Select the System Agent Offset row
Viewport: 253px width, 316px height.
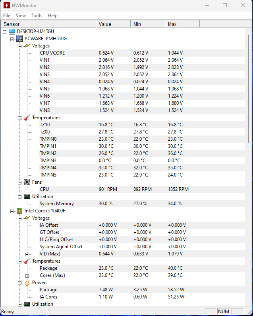pyautogui.click(x=142, y=247)
